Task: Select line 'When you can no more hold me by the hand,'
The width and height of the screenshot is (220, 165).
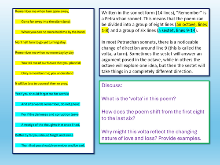Action: click(53, 32)
